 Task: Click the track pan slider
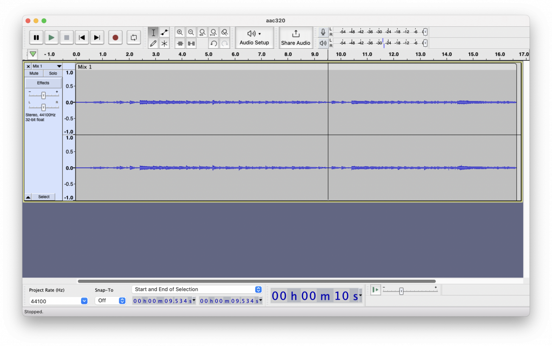tap(43, 107)
